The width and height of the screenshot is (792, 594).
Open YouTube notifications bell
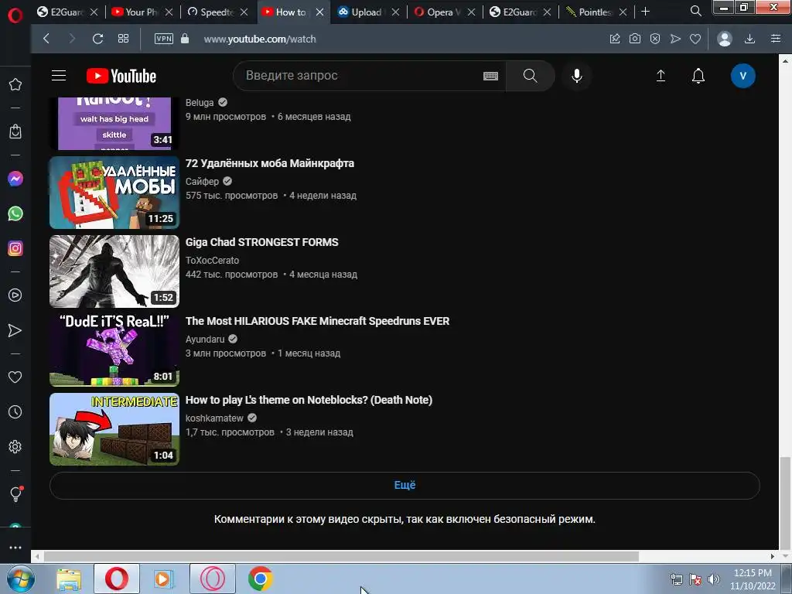point(698,76)
